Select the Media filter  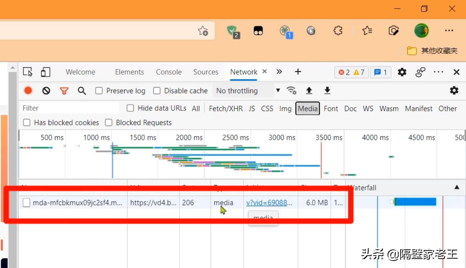[308, 108]
